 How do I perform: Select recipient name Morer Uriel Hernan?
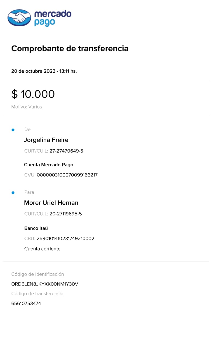tap(51, 203)
